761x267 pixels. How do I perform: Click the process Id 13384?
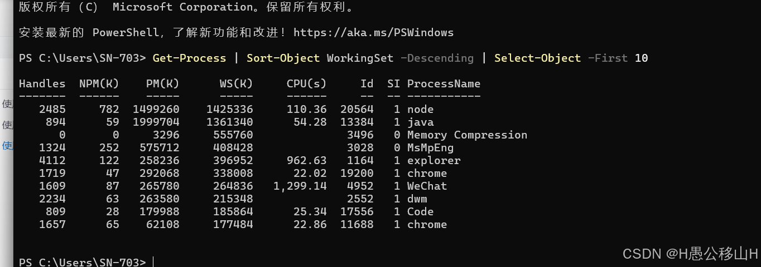point(357,122)
